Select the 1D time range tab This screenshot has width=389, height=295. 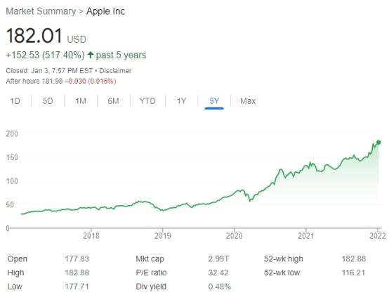coord(15,101)
